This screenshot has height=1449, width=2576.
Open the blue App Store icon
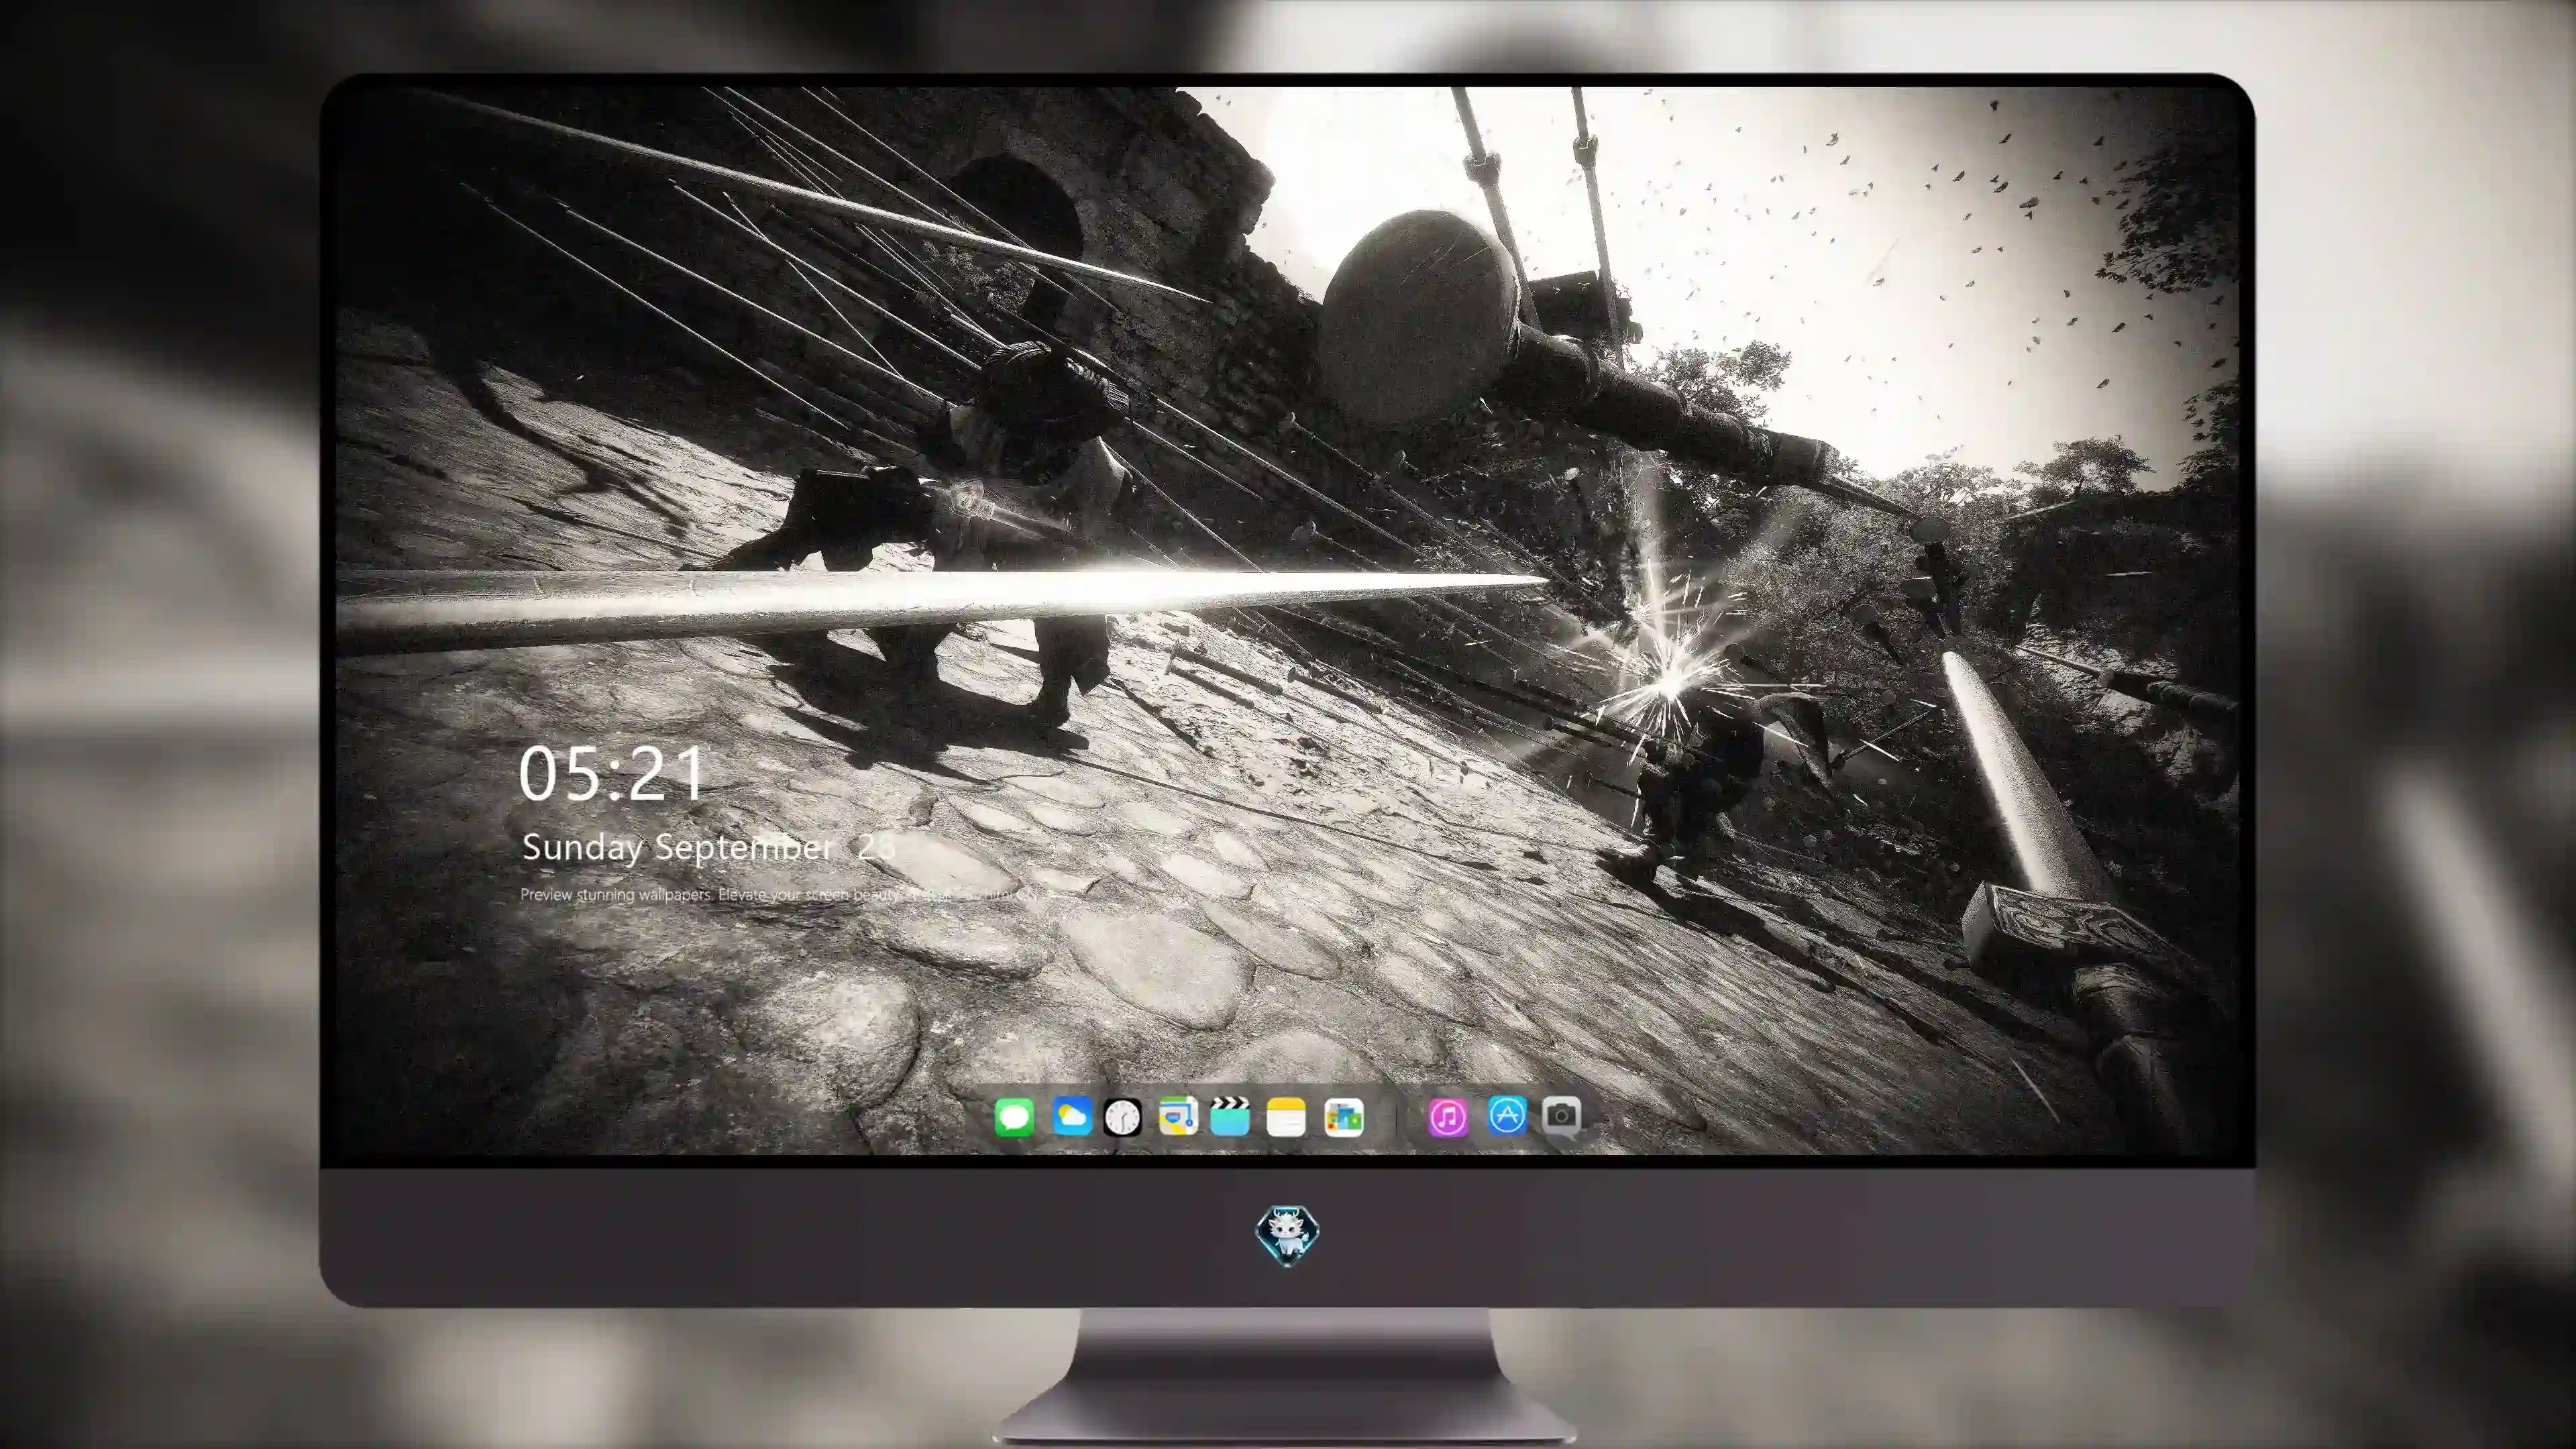click(1507, 1115)
